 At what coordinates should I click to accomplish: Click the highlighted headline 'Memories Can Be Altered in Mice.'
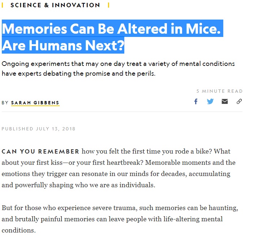point(111,29)
